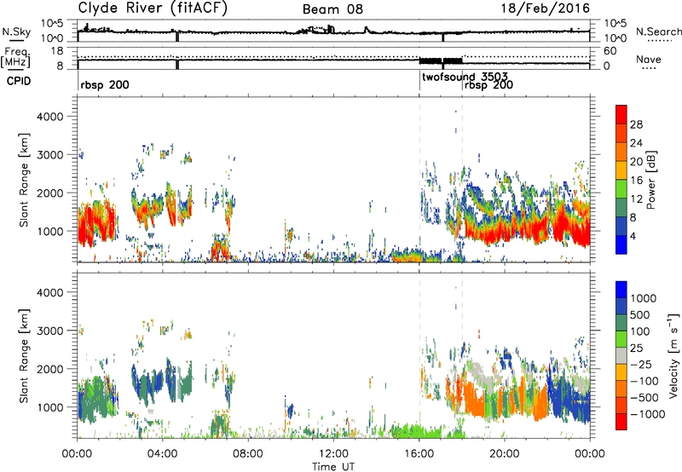
Task: Click the 'Time UT' axis title
Action: pos(333,467)
